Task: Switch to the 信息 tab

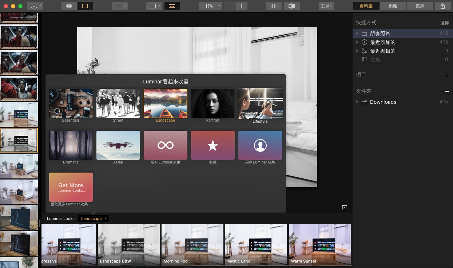Action: [x=420, y=6]
